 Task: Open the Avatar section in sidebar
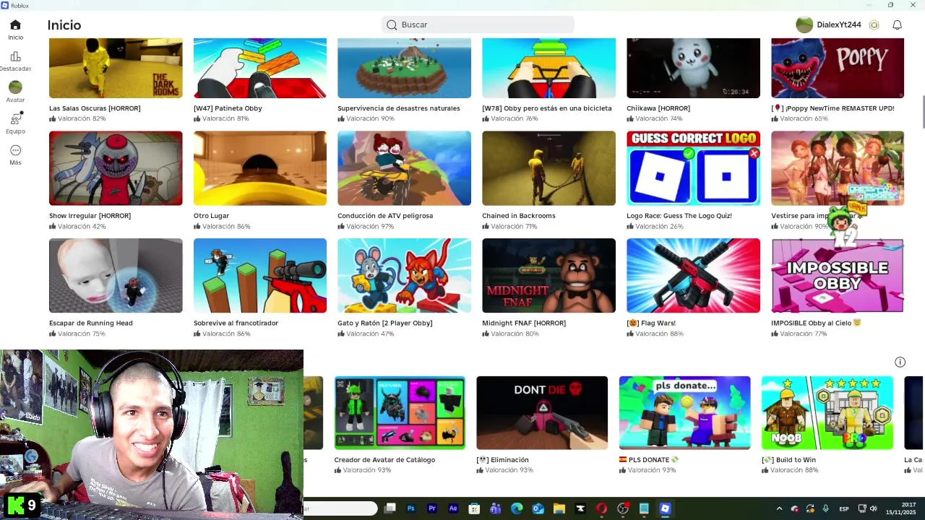(15, 87)
